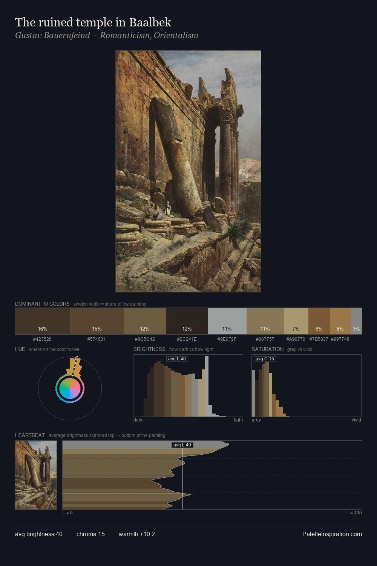Click the hex code #9E9F9F label
This screenshot has height=566, width=377.
point(227,339)
